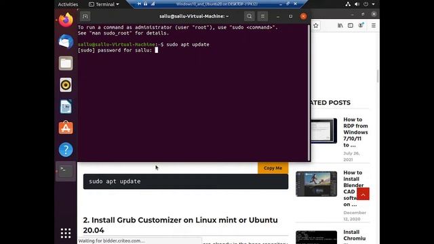The height and width of the screenshot is (244, 434).
Task: Click the Firefox page scrollbar
Action: [378, 76]
